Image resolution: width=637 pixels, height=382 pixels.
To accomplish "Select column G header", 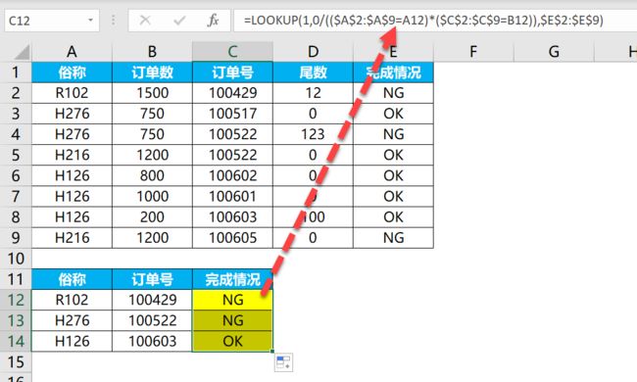I will pyautogui.click(x=554, y=52).
